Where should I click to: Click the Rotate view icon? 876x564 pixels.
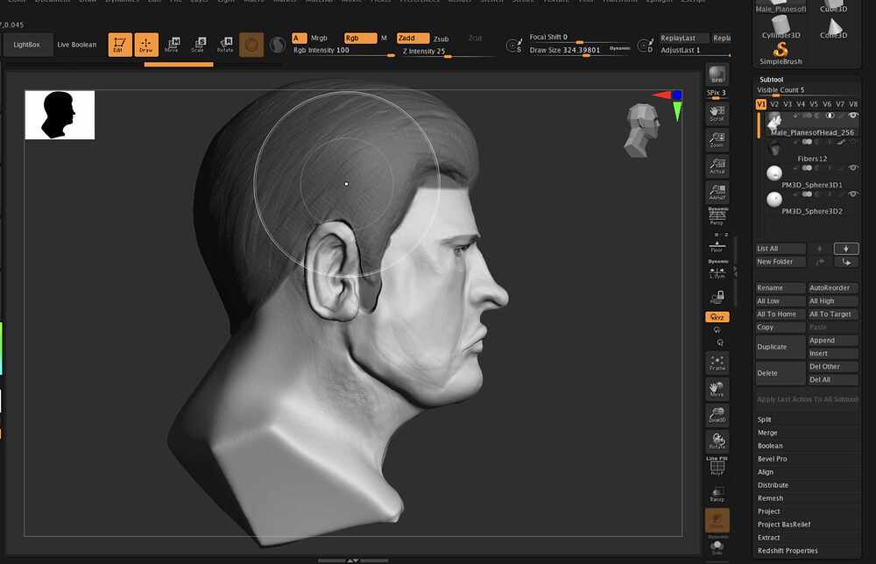coord(717,441)
